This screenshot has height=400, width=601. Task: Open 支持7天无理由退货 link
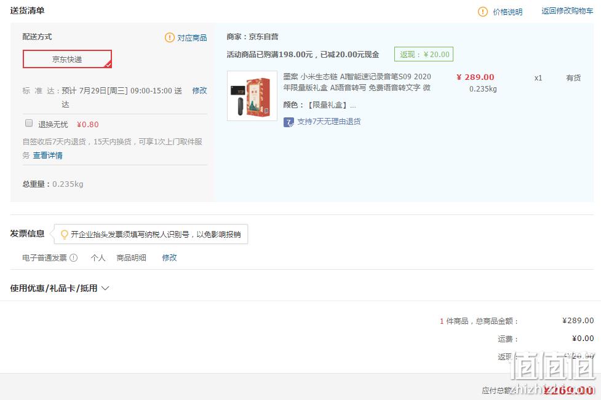[329, 122]
